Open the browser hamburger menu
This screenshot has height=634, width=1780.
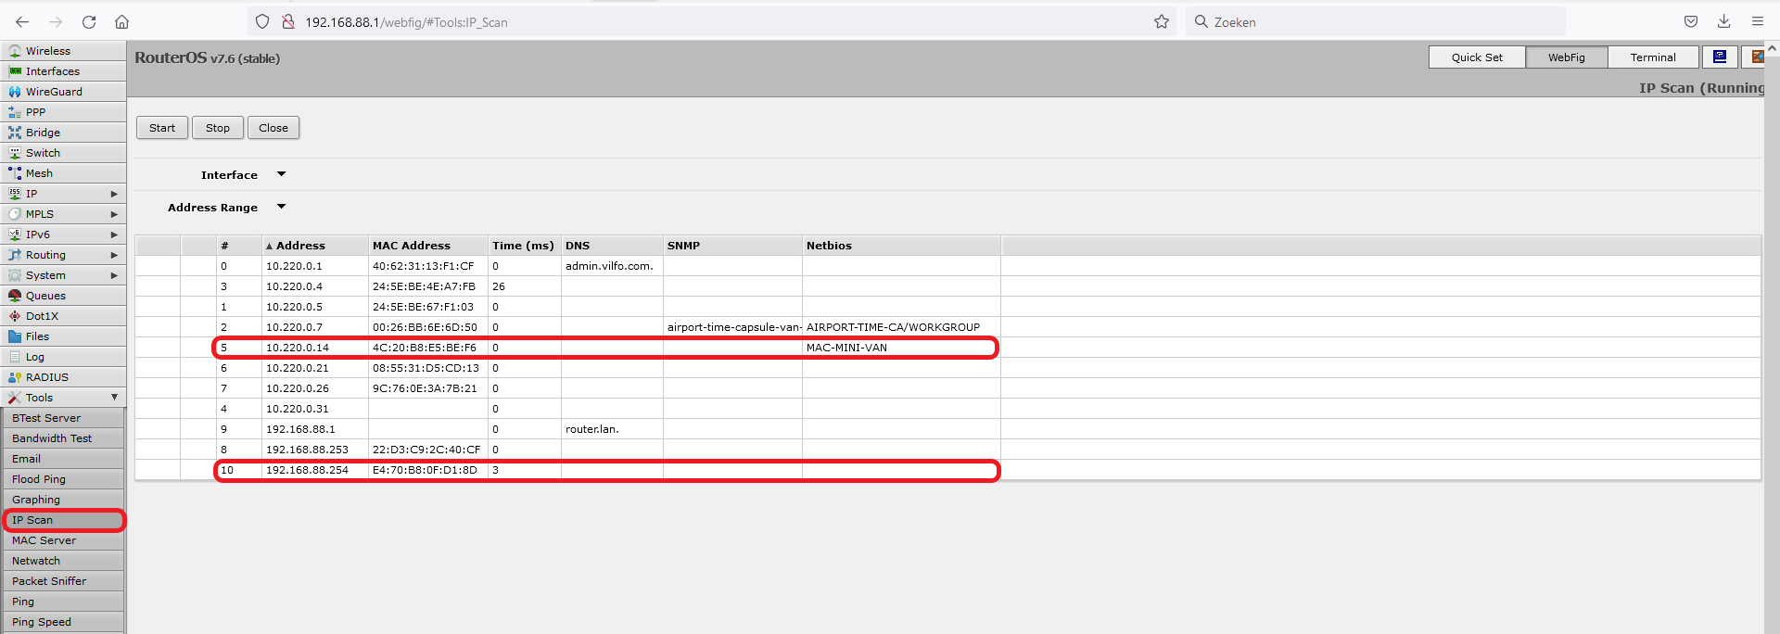pos(1758,21)
